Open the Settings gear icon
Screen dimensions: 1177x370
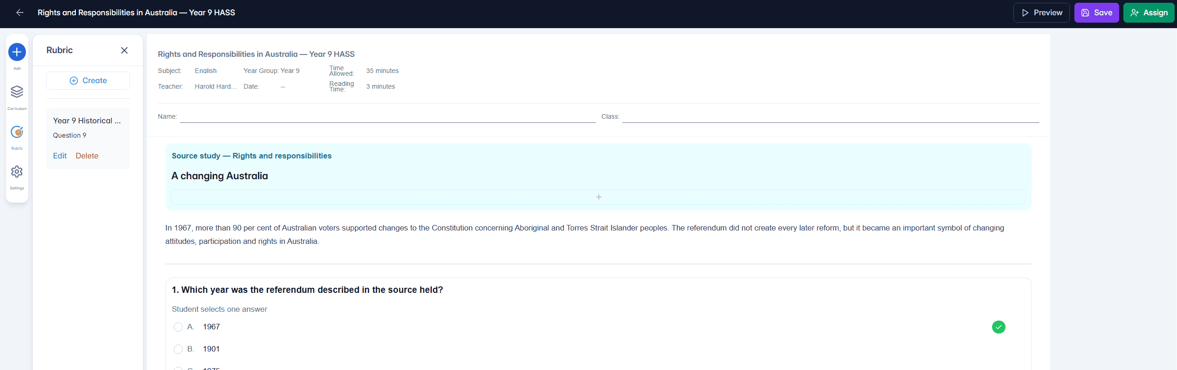point(17,172)
